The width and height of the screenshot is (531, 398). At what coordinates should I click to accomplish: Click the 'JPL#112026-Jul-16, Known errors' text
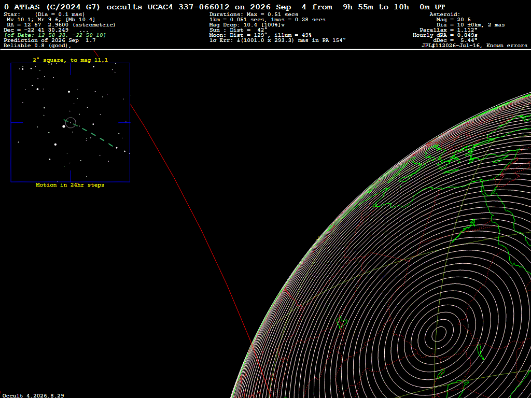[x=474, y=46]
